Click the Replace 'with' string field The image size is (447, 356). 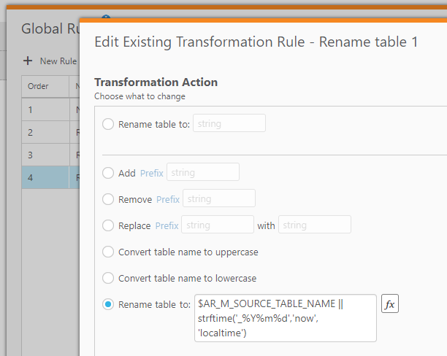[x=315, y=225]
